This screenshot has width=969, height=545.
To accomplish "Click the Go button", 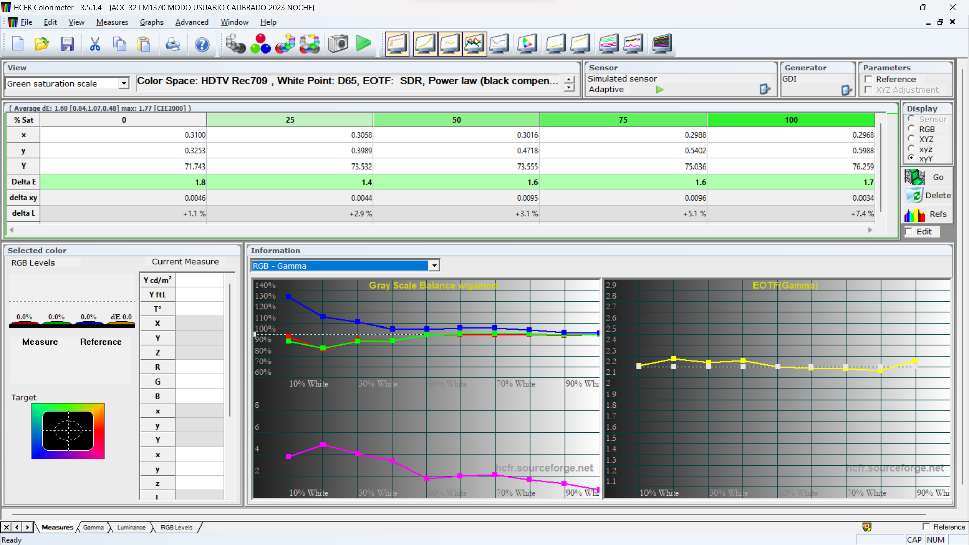I will [x=928, y=177].
